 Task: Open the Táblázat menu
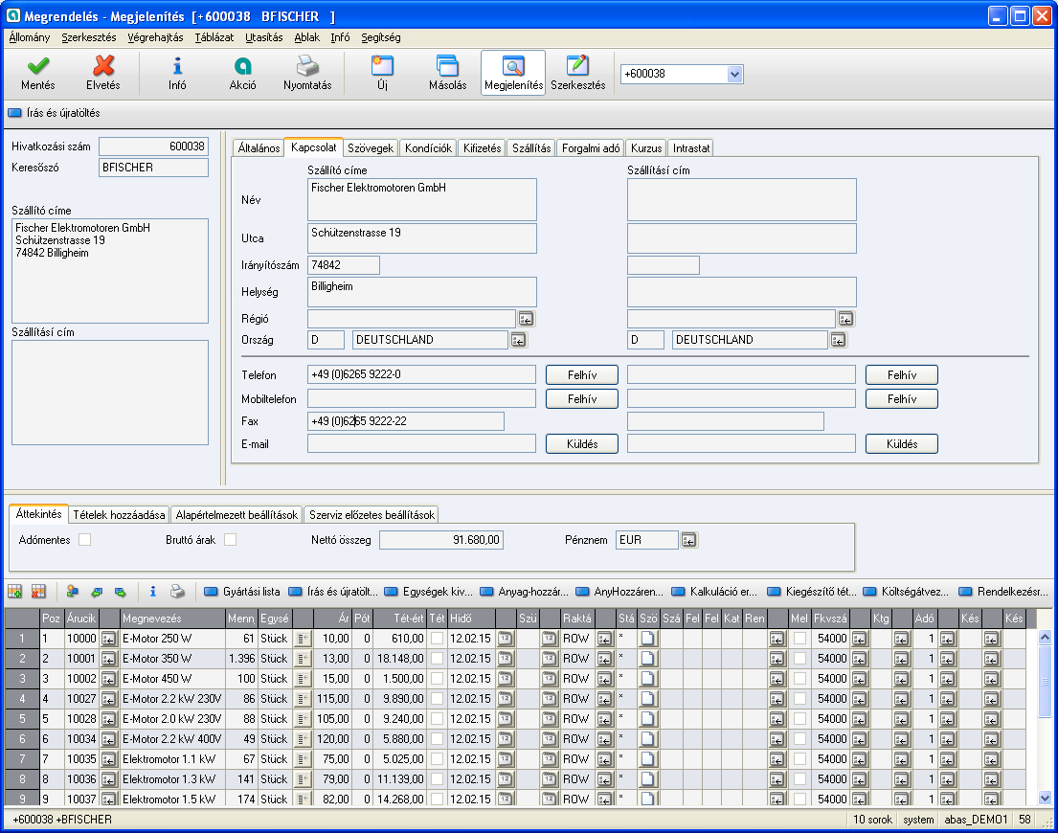point(214,37)
